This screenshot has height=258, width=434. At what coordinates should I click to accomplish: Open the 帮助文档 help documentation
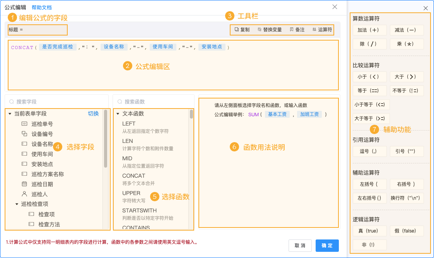point(42,7)
